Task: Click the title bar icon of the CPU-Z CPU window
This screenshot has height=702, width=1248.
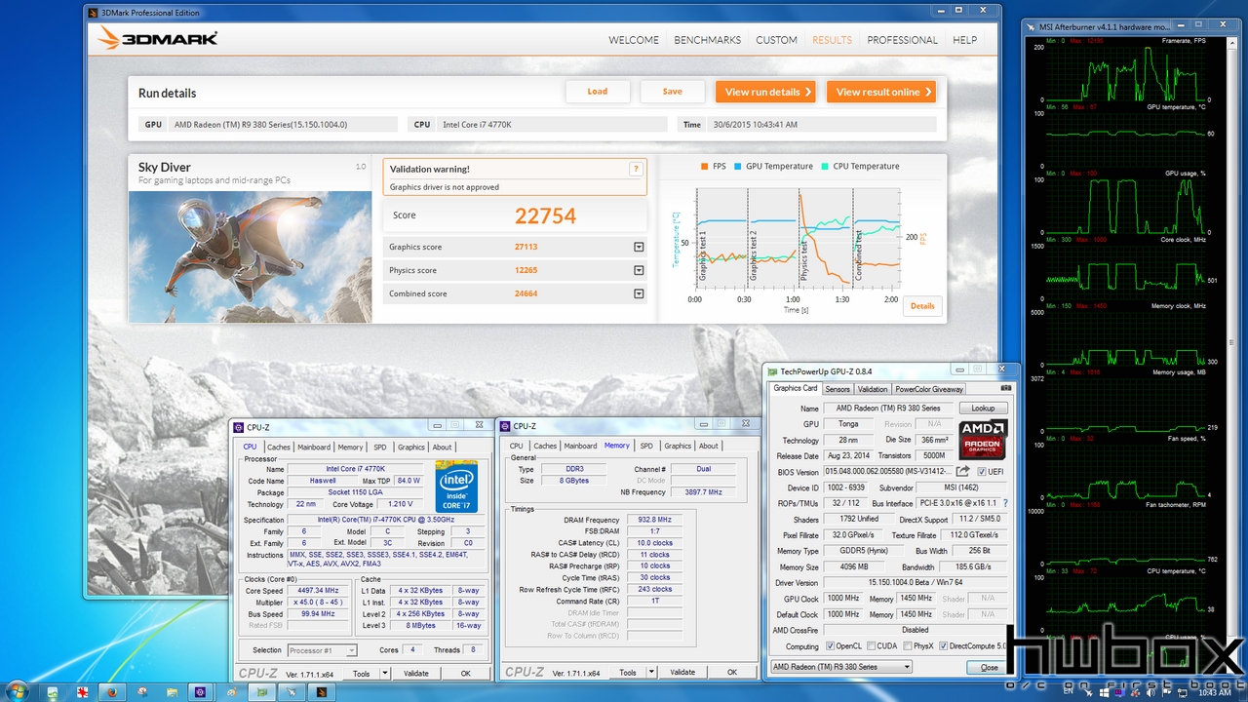Action: coord(238,426)
